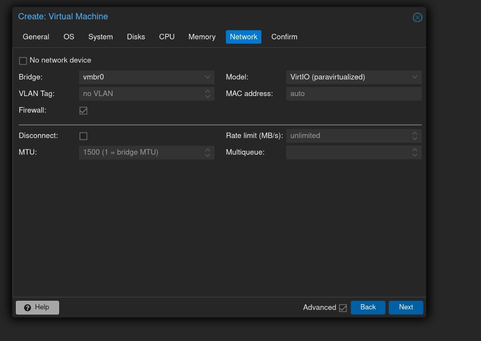Focus the MAC address auto field

tap(354, 94)
